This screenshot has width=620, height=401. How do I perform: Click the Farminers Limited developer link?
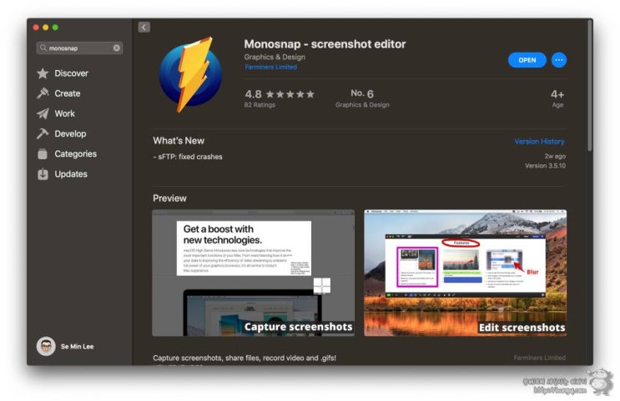(271, 68)
